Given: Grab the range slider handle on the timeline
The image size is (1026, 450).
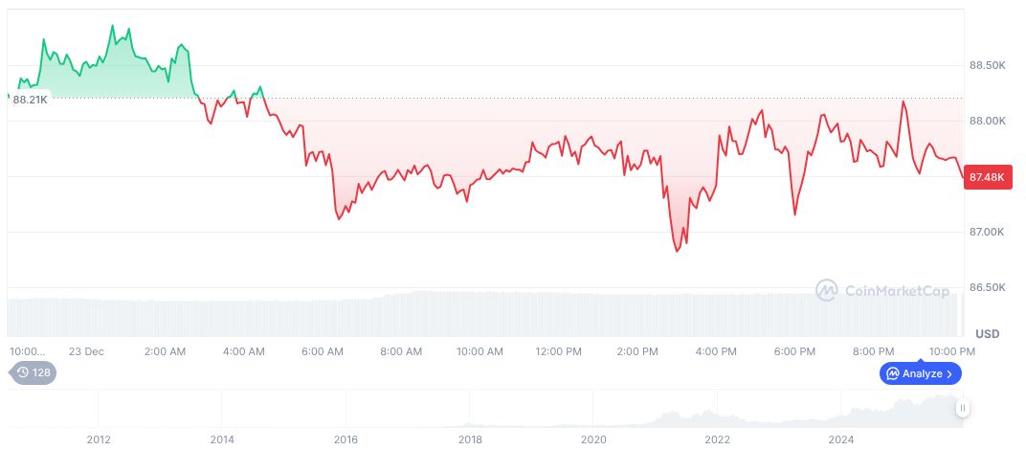Looking at the screenshot, I should click(963, 408).
